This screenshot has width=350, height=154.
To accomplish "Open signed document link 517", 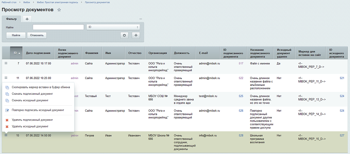I will pyautogui.click(x=241, y=63).
